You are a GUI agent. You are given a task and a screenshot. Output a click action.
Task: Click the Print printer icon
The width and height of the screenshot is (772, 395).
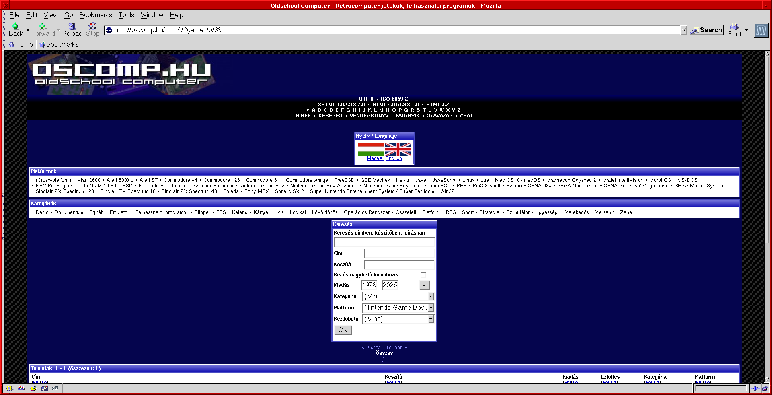point(735,27)
